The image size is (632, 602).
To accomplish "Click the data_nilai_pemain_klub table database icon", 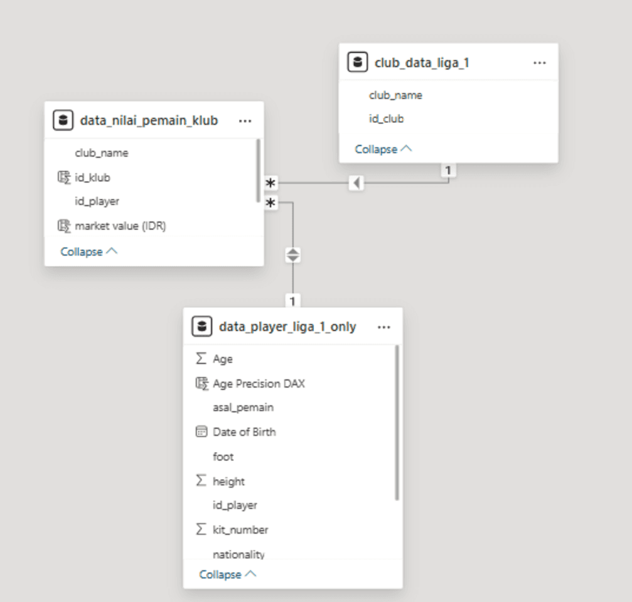I will tap(63, 120).
